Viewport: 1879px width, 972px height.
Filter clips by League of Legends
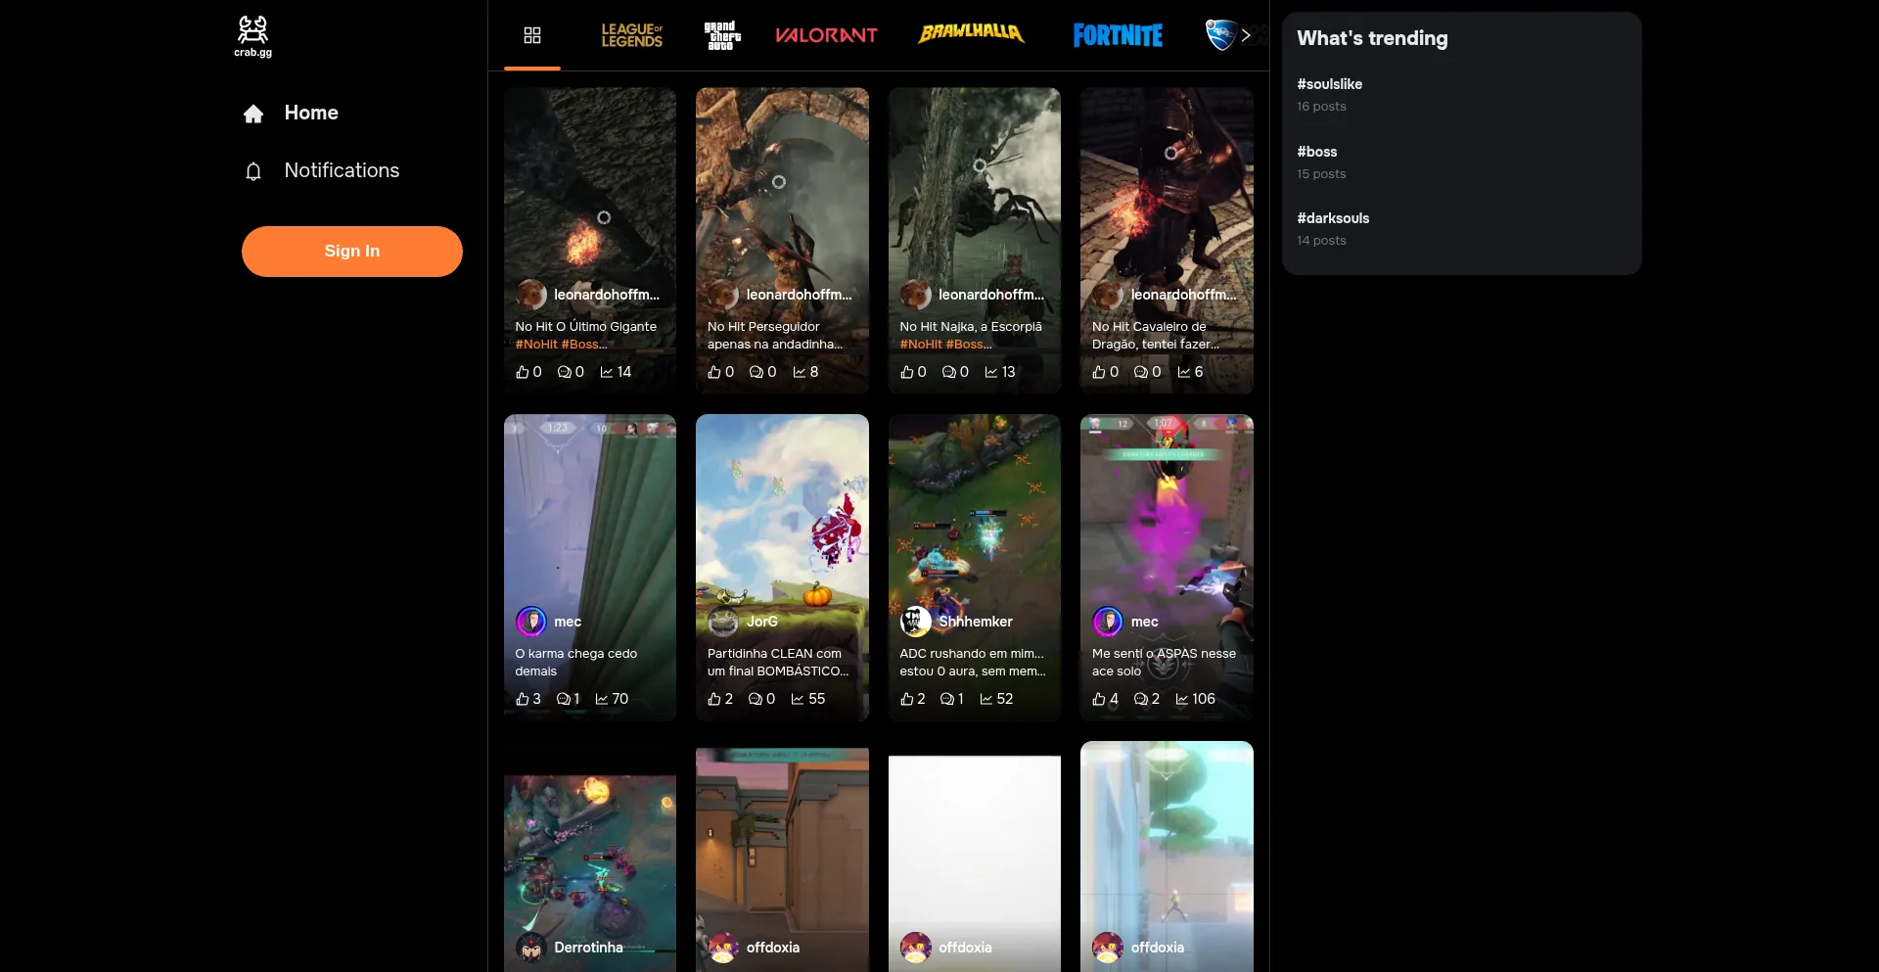coord(631,35)
